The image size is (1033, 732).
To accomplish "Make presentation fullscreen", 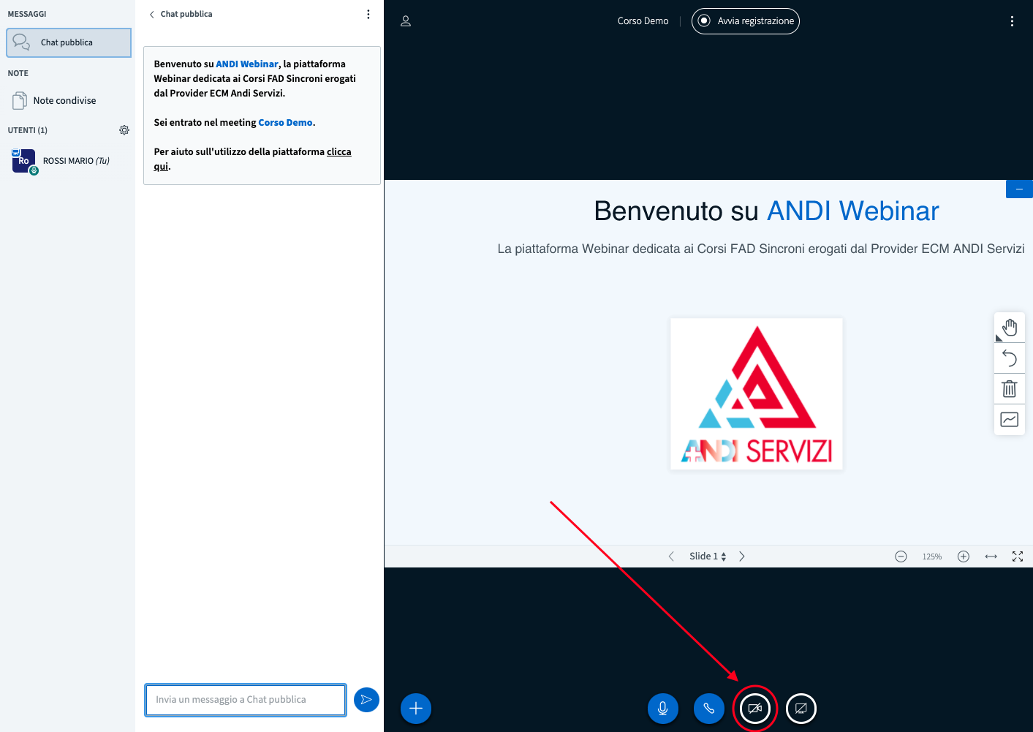I will pos(1017,556).
